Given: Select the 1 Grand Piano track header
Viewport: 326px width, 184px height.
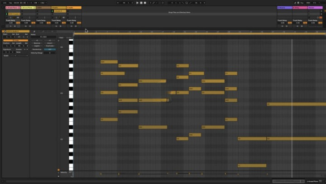Looking at the screenshot, I should coord(13,8).
